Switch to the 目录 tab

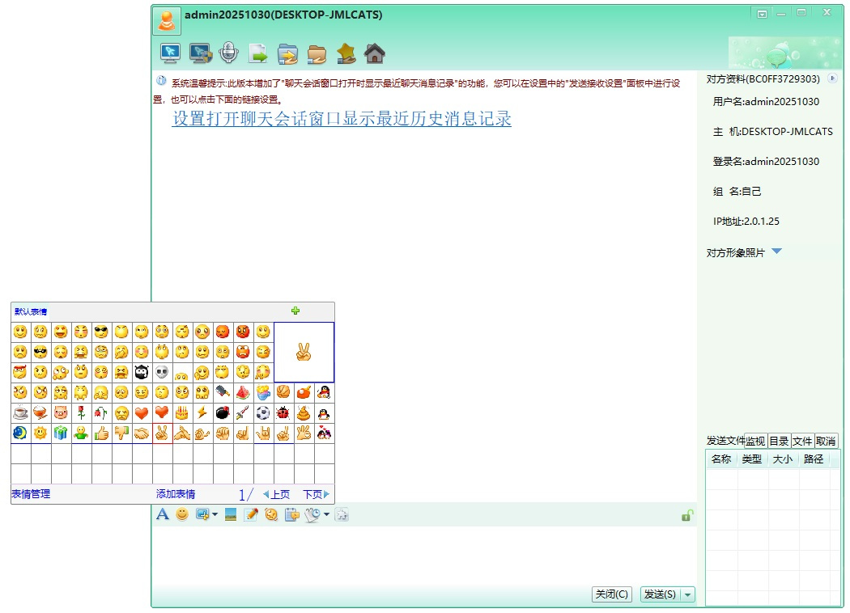pos(780,441)
